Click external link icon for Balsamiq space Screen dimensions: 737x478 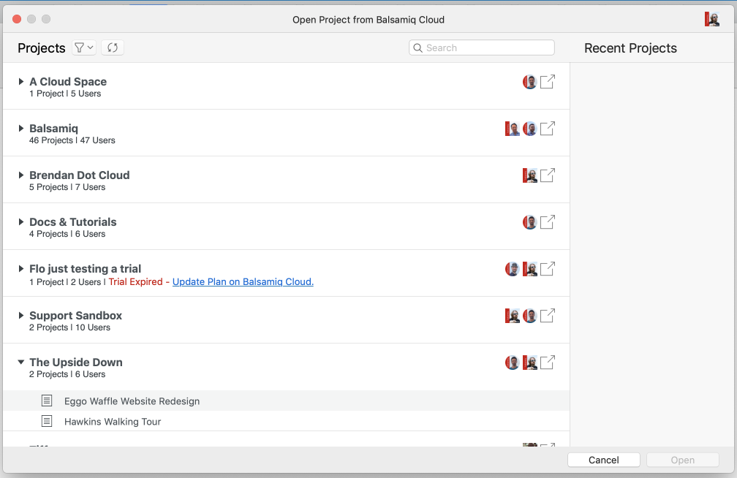coord(547,129)
